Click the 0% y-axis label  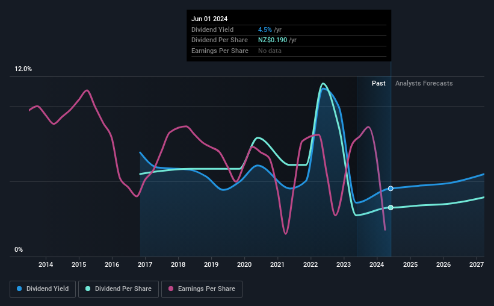coord(19,249)
